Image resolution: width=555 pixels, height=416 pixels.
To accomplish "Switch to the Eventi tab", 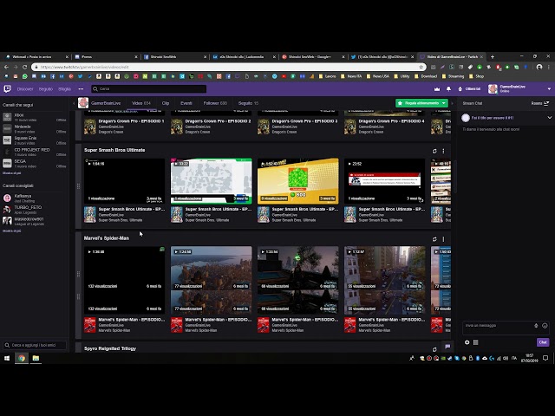I will tap(186, 103).
